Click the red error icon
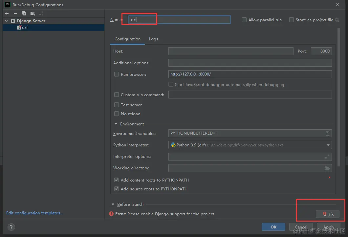The image size is (348, 237). coord(111,214)
